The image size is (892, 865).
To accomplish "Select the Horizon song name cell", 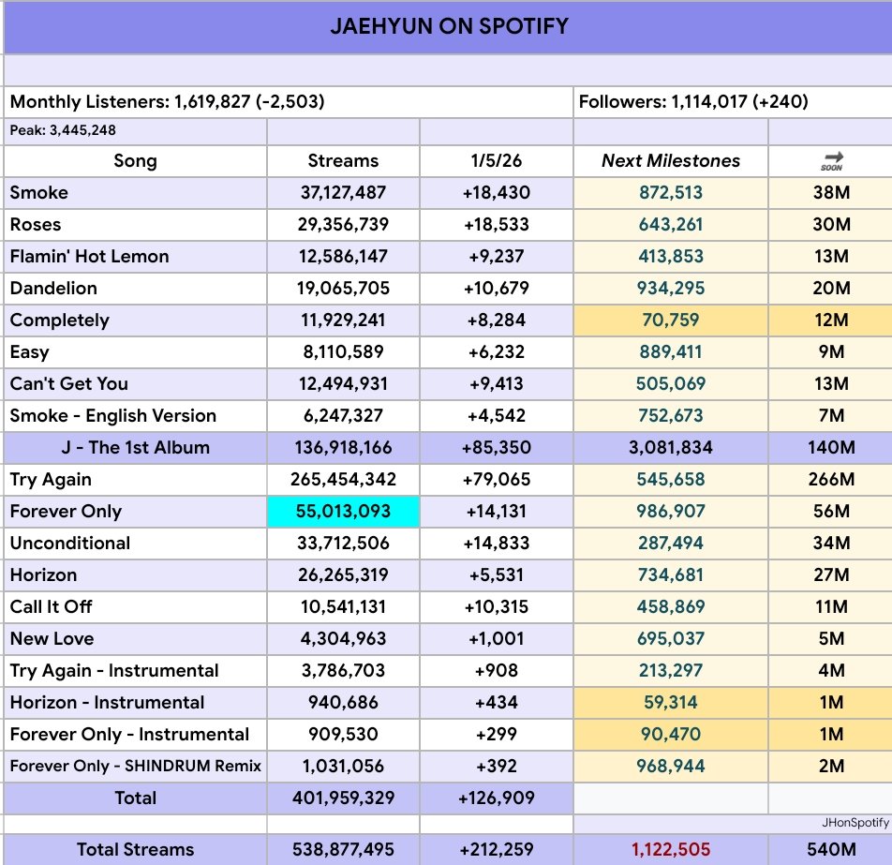I will pyautogui.click(x=135, y=575).
